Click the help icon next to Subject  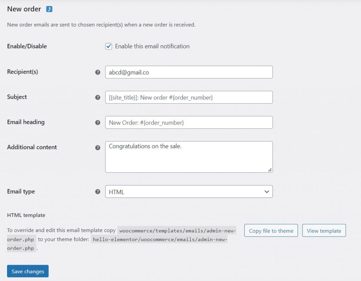98,97
